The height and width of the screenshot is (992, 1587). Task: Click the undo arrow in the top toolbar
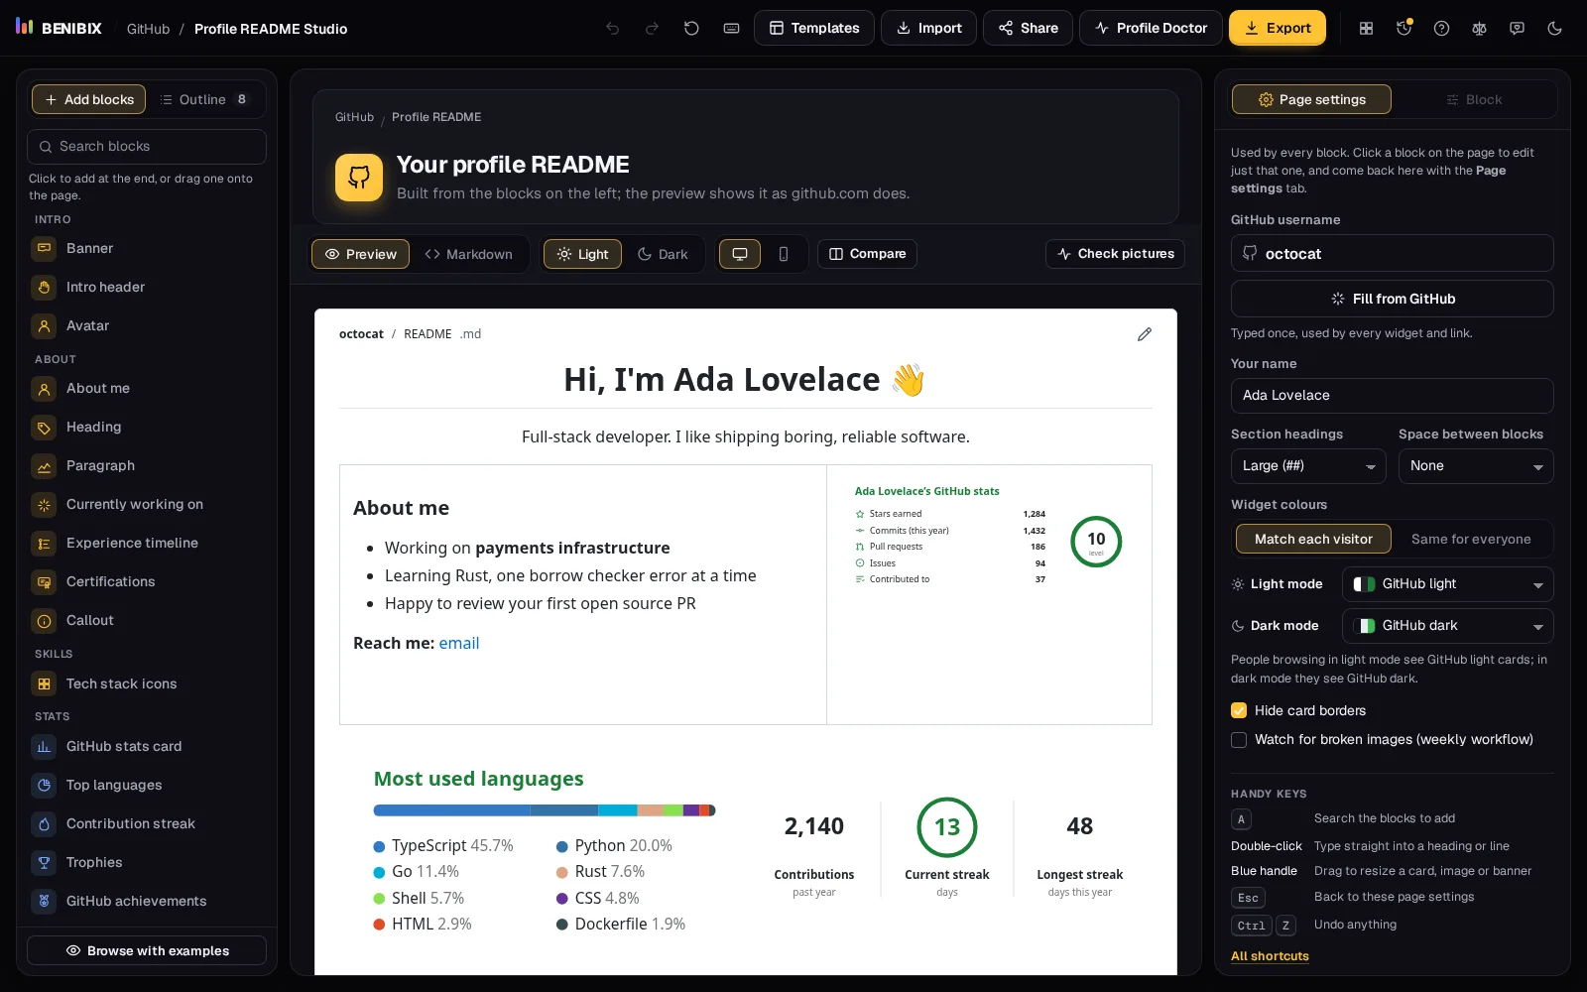(613, 29)
